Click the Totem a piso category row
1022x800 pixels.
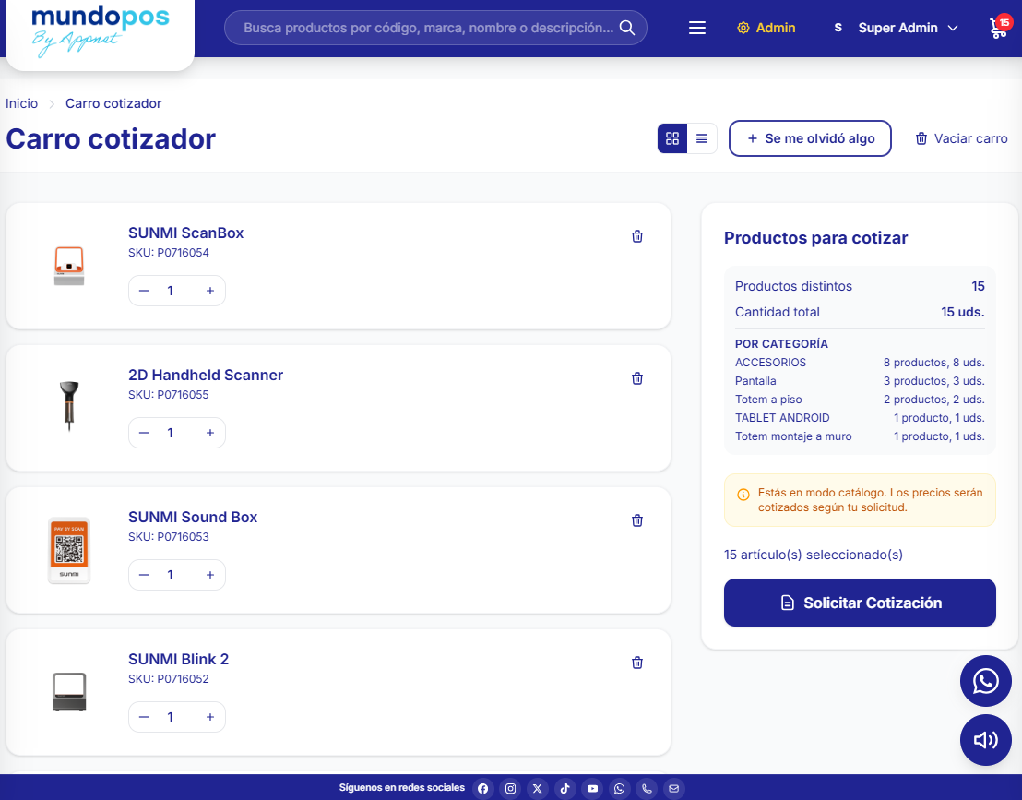[860, 399]
